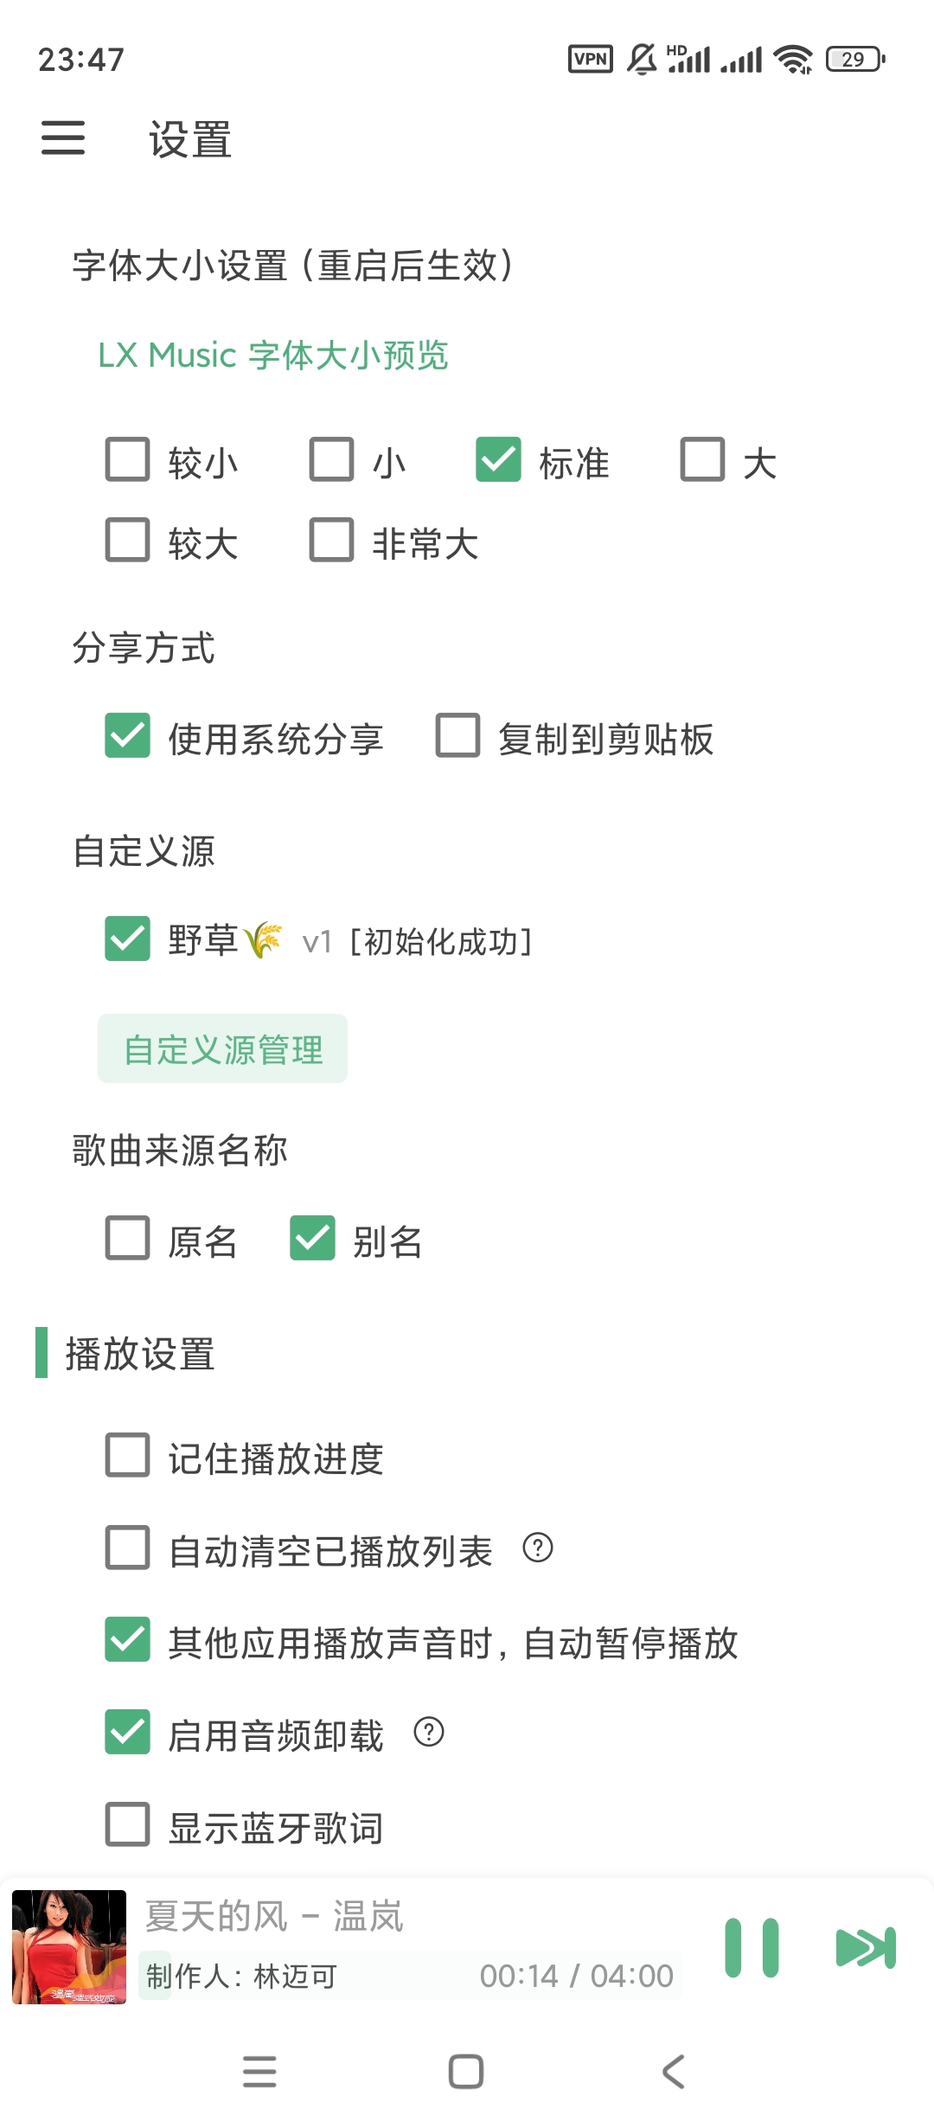The height and width of the screenshot is (2128, 934).
Task: Uncheck the 野草 custom source
Action: [x=128, y=939]
